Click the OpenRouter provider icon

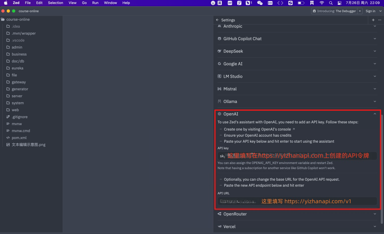[219, 214]
